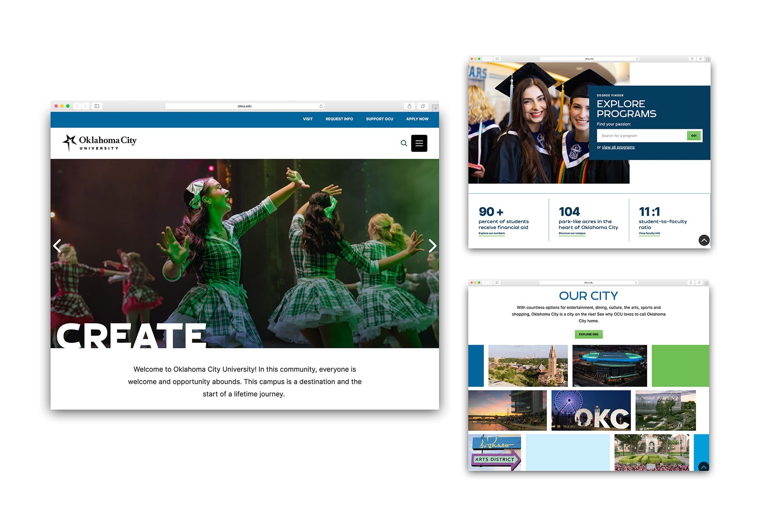
Task: Open the black hamburger menu button
Action: point(419,143)
